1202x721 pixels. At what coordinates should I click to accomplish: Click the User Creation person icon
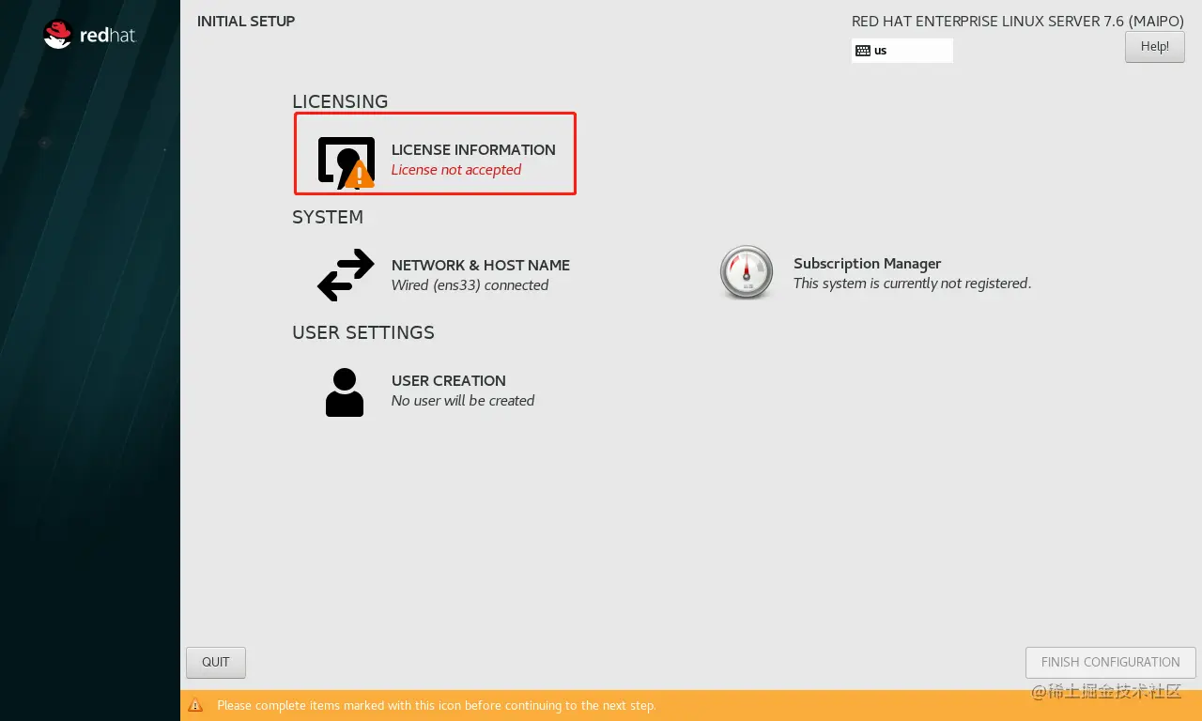click(x=345, y=391)
